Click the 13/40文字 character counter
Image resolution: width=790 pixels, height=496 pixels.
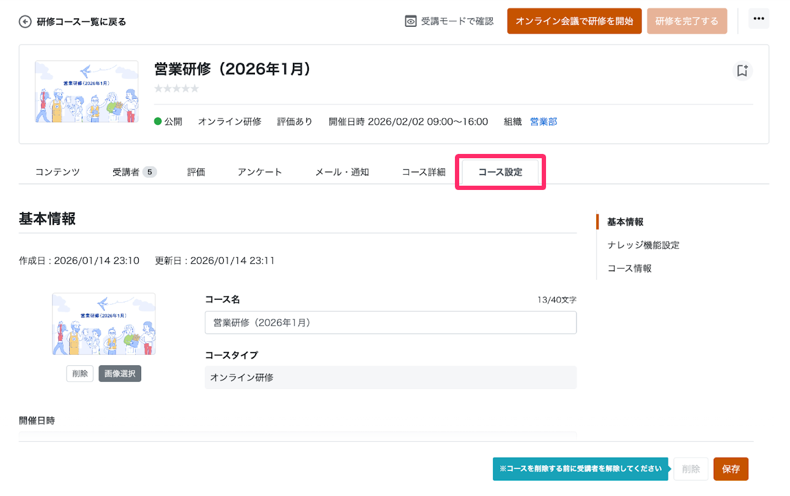[x=557, y=300]
